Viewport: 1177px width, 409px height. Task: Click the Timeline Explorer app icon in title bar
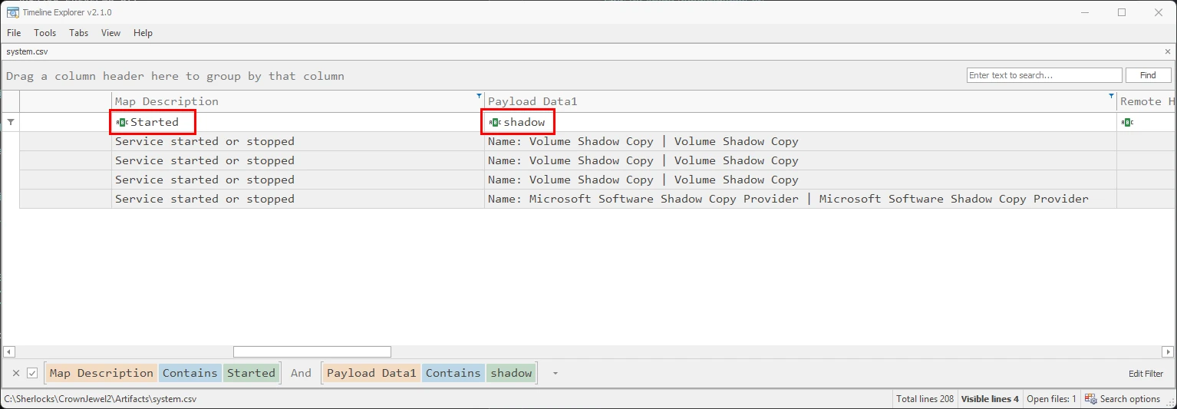12,12
